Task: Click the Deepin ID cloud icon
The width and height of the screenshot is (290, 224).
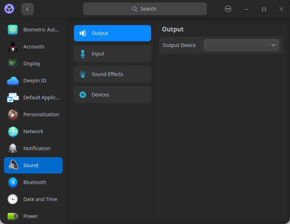Action: tap(13, 81)
